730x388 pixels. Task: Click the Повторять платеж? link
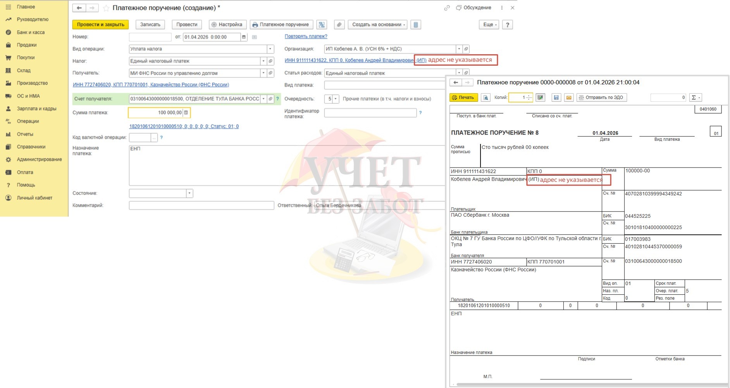coord(306,36)
